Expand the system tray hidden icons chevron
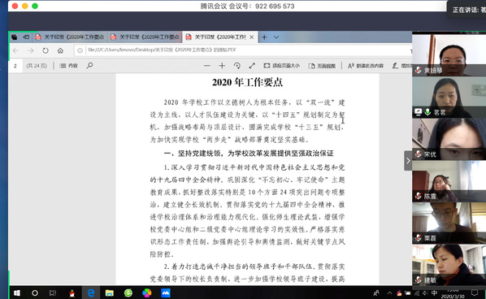 (389, 292)
